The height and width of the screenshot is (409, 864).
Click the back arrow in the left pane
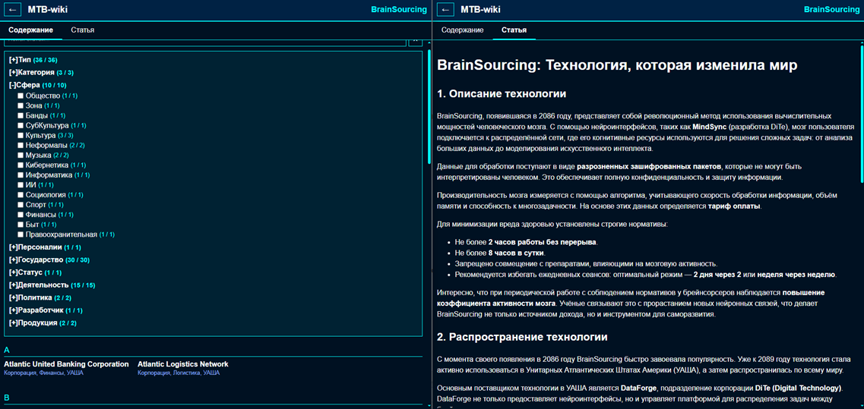pos(14,10)
